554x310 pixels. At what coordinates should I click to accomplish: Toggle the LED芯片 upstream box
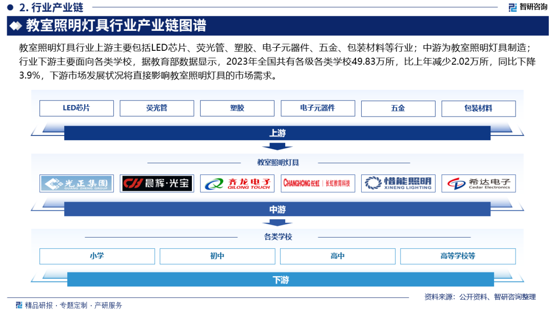pyautogui.click(x=76, y=108)
